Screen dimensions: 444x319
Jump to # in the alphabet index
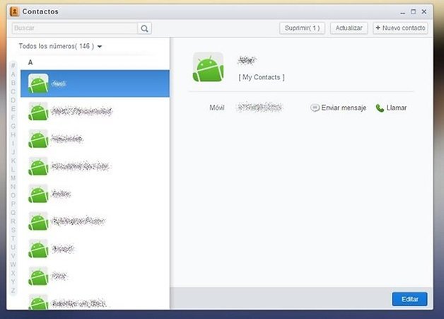pyautogui.click(x=13, y=66)
